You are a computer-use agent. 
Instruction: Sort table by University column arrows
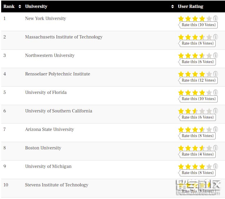(172, 6)
